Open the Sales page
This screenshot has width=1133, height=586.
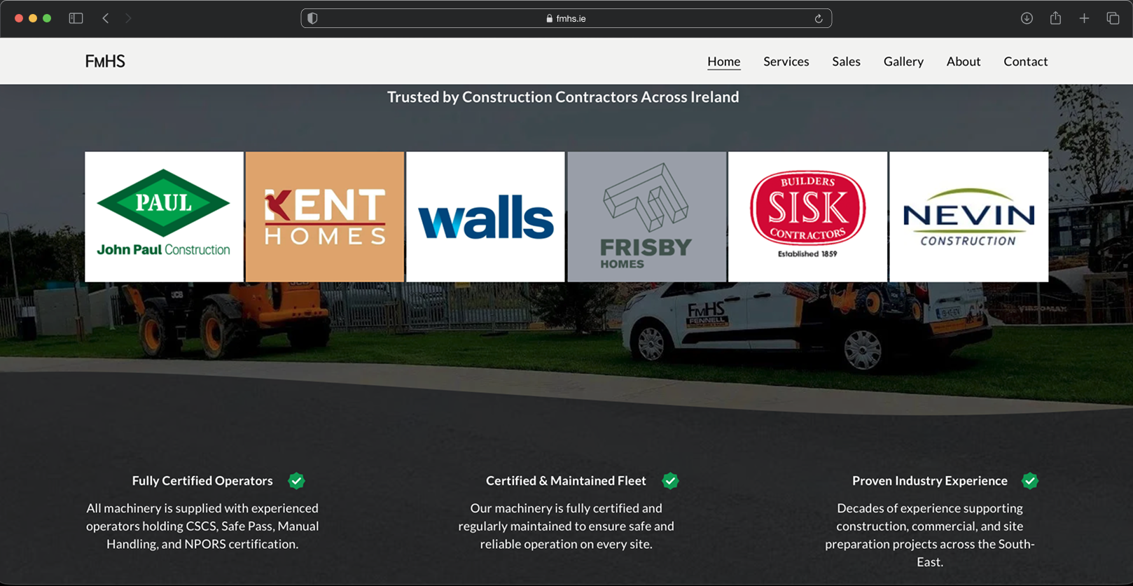tap(846, 62)
